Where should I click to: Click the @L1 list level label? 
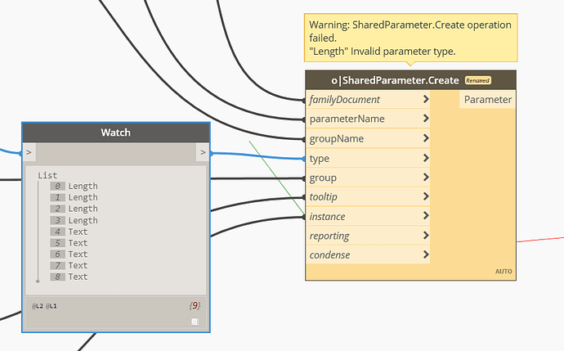point(51,306)
